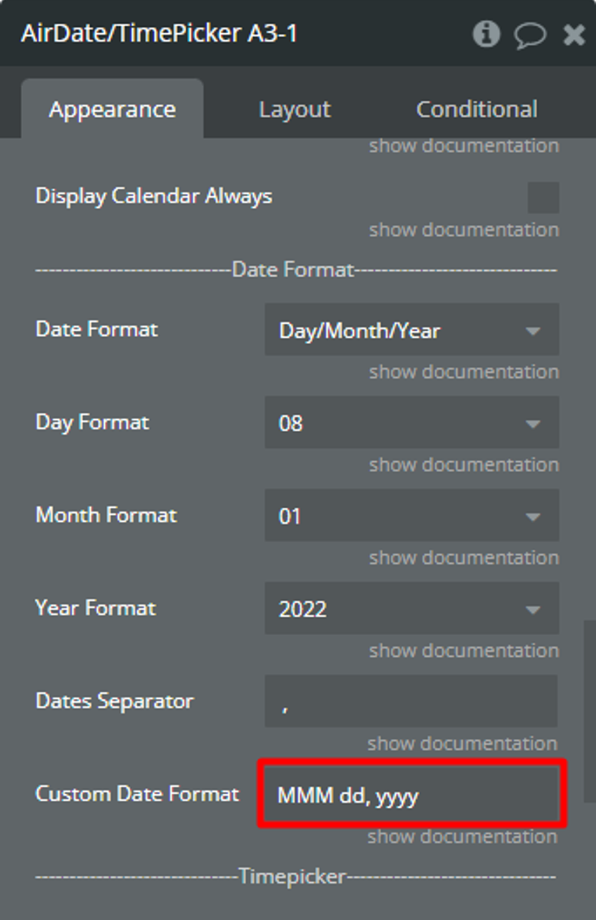Show documentation for Display Calendar Always
The width and height of the screenshot is (596, 920).
[464, 230]
